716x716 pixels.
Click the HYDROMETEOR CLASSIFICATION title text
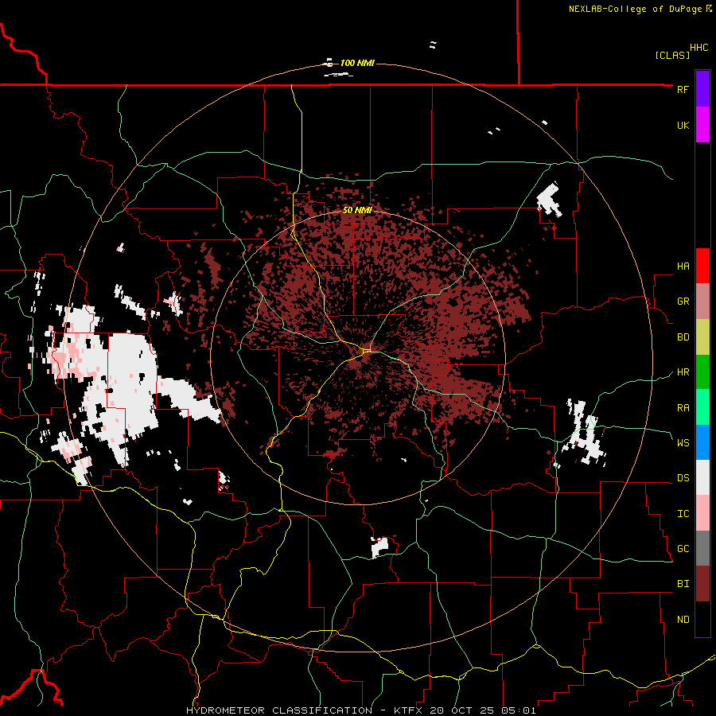pos(279,710)
